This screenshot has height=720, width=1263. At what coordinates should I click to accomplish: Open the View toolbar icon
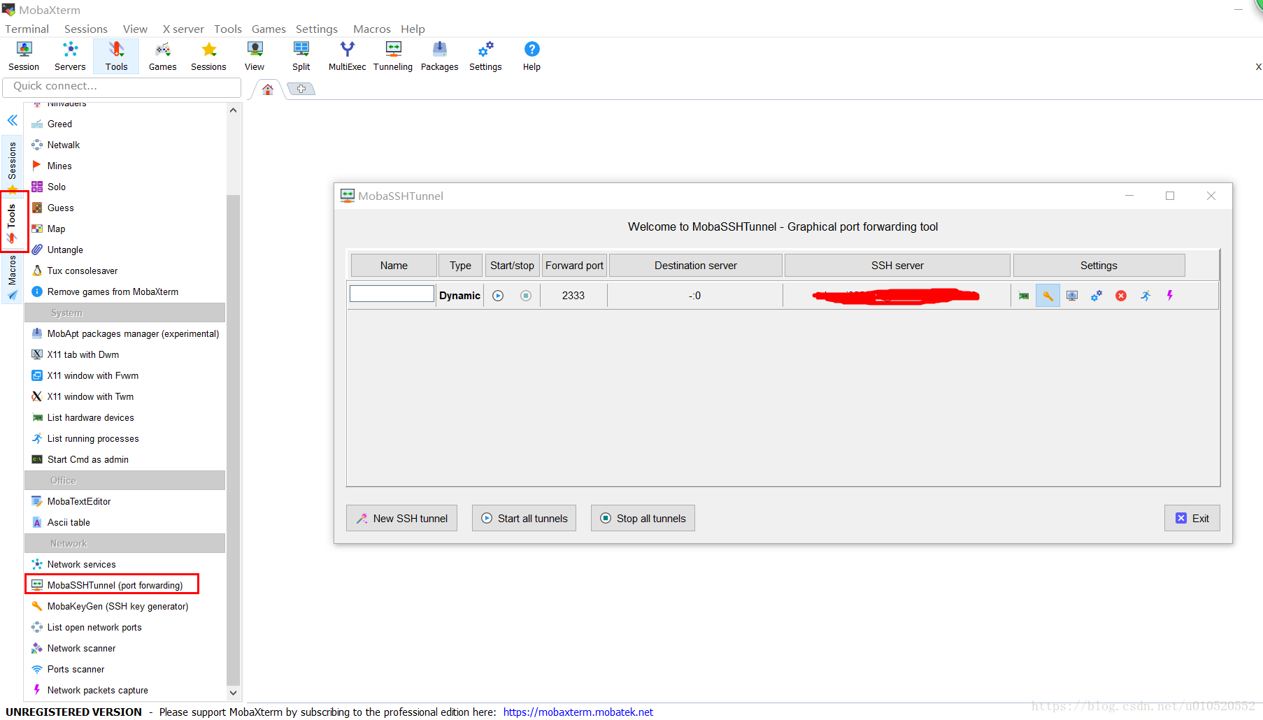[255, 56]
